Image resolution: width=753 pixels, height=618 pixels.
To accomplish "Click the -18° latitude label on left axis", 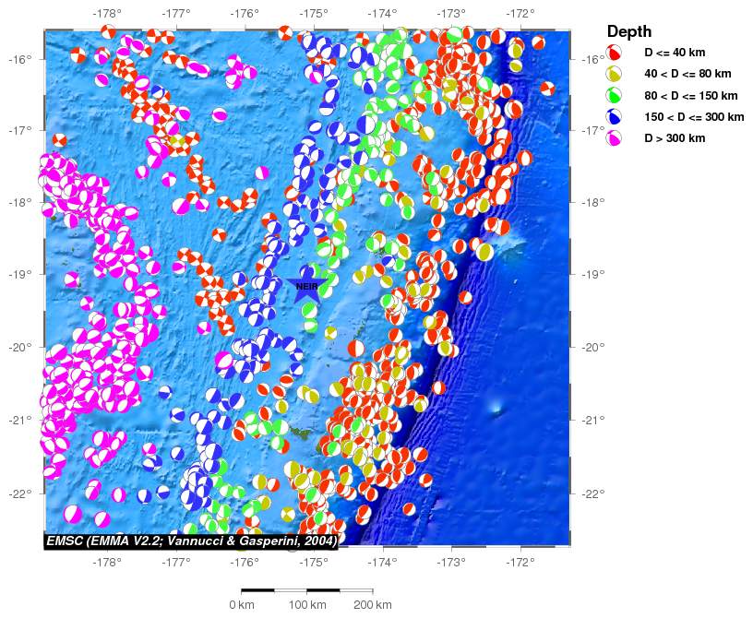I will click(x=20, y=202).
